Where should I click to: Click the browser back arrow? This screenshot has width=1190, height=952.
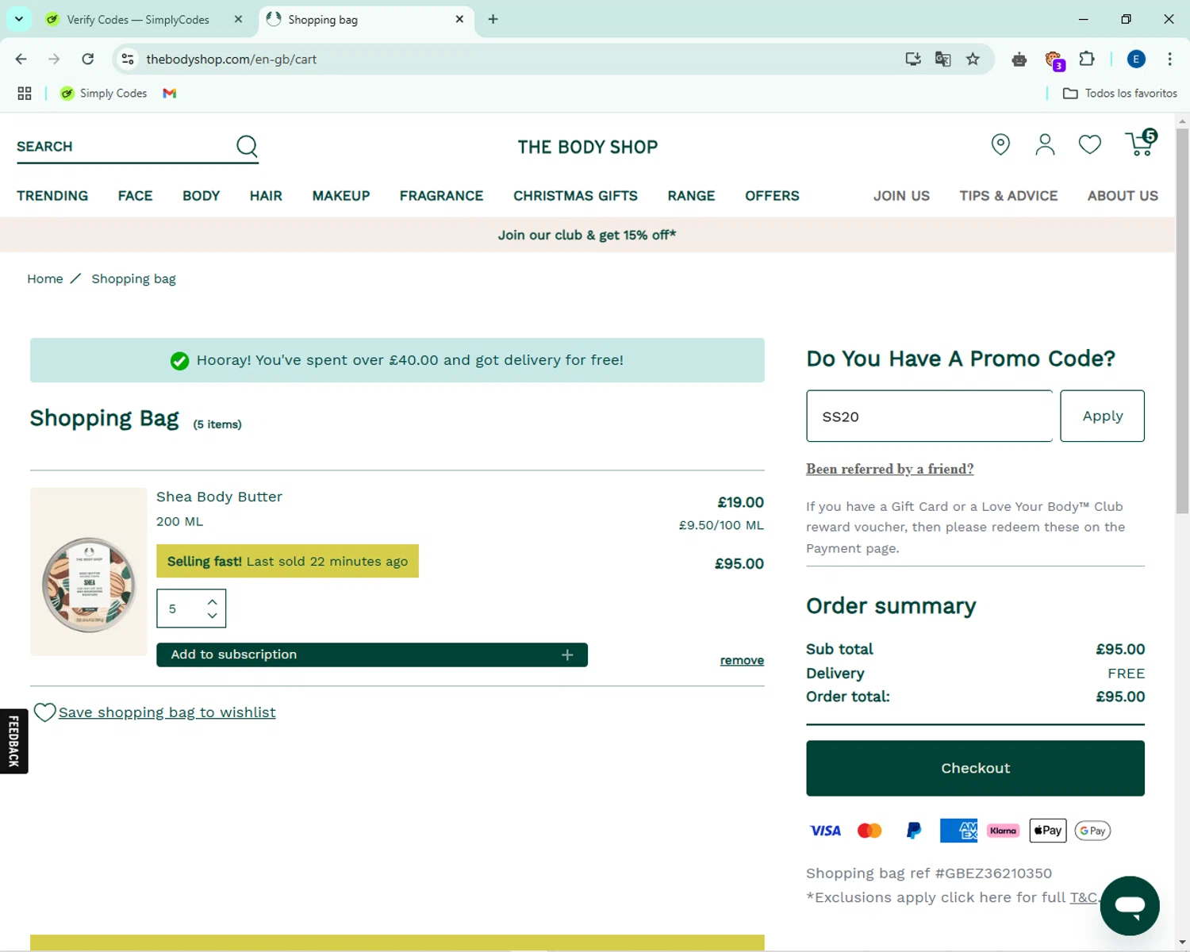click(21, 59)
